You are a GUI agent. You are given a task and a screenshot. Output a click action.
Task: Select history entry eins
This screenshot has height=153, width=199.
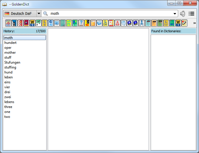(25, 82)
